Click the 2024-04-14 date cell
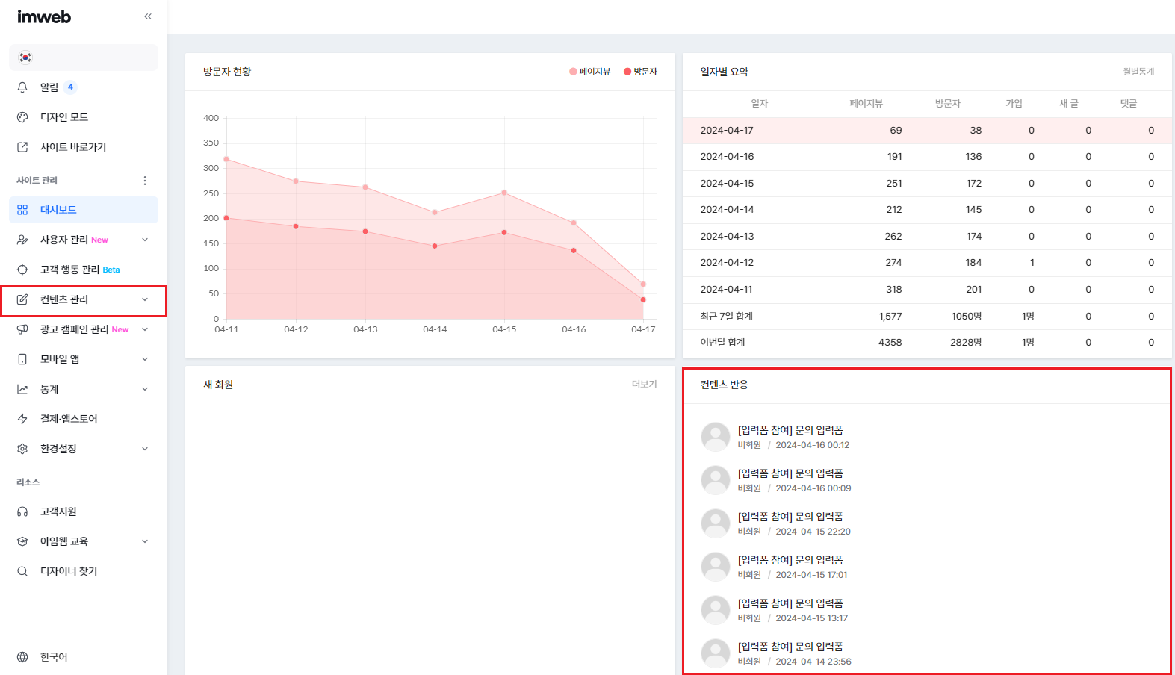Screen dimensions: 1175x675 coord(727,210)
